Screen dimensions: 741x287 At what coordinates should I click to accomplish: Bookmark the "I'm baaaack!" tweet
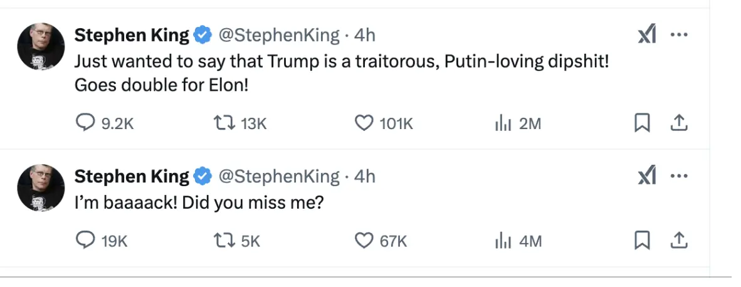click(641, 240)
